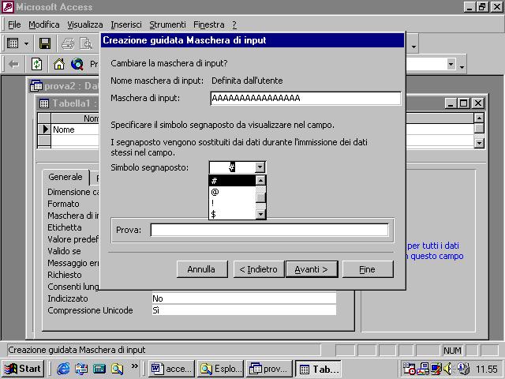Click the Tabella1 grid scroll up arrow
The width and height of the screenshot is (505, 379).
point(479,118)
